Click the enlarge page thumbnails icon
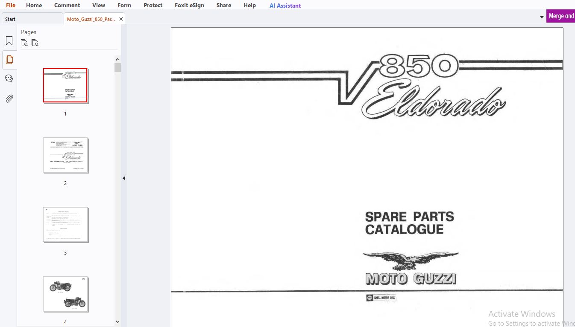Viewport: 575px width, 327px height. [24, 43]
